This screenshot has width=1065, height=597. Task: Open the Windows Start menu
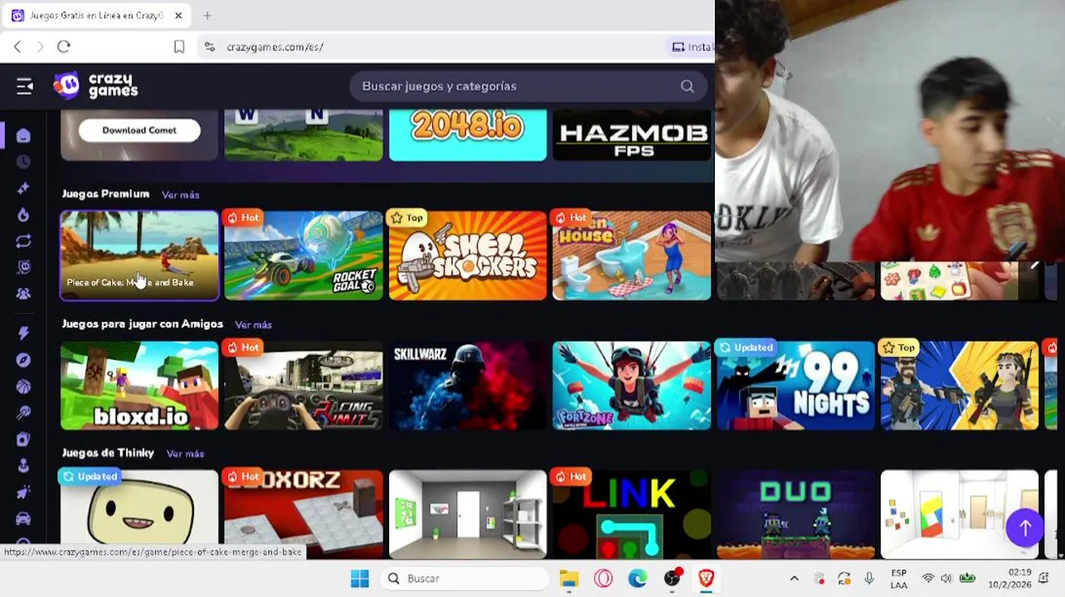[360, 579]
